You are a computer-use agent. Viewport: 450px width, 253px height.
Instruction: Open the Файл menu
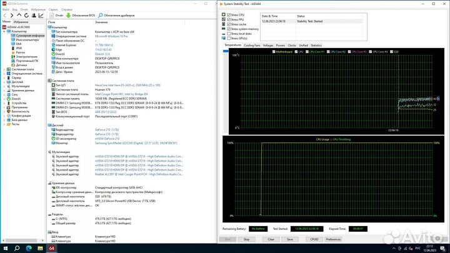pos(6,9)
